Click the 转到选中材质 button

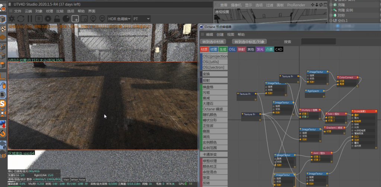pos(213,42)
